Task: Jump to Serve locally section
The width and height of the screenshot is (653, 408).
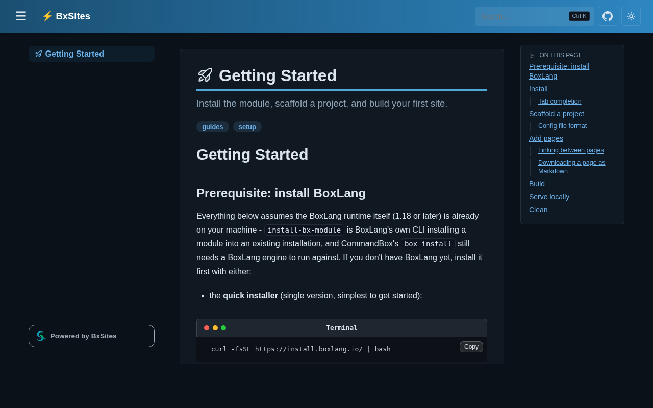Action: (549, 197)
